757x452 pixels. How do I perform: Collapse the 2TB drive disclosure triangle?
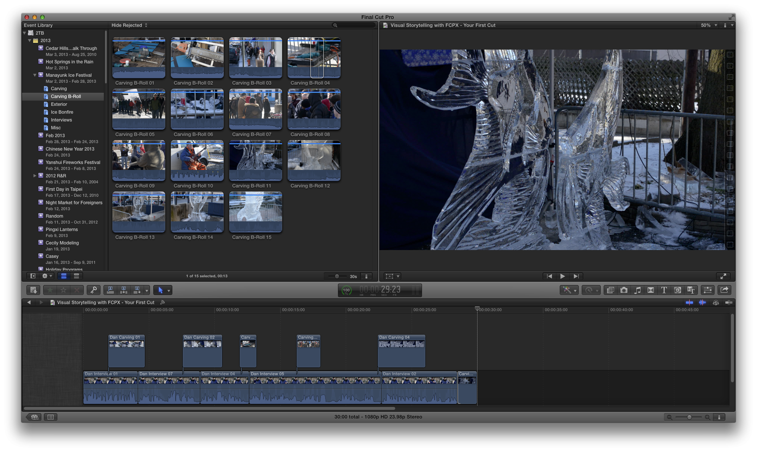click(25, 33)
